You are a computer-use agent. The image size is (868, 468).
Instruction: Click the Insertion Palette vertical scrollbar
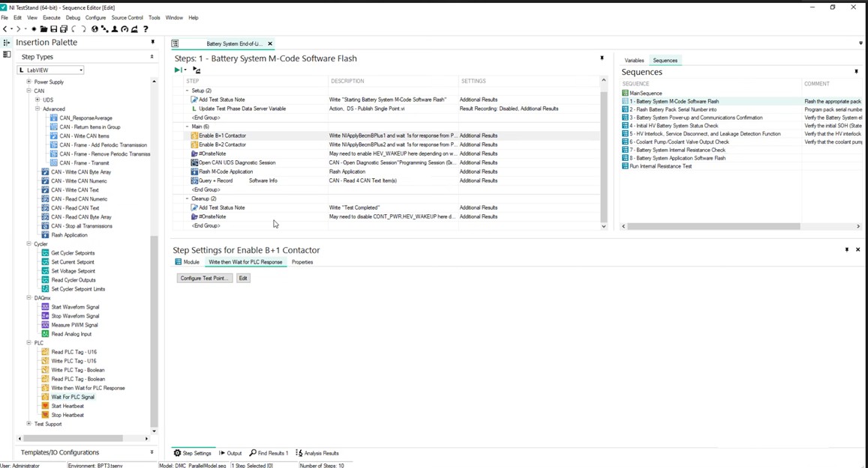point(154,332)
